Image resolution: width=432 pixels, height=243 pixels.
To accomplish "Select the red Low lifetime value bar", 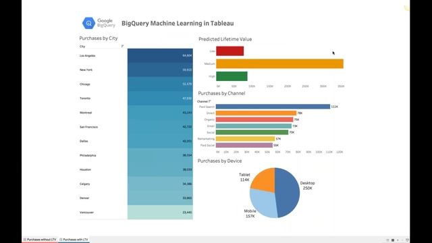I will click(230, 51).
